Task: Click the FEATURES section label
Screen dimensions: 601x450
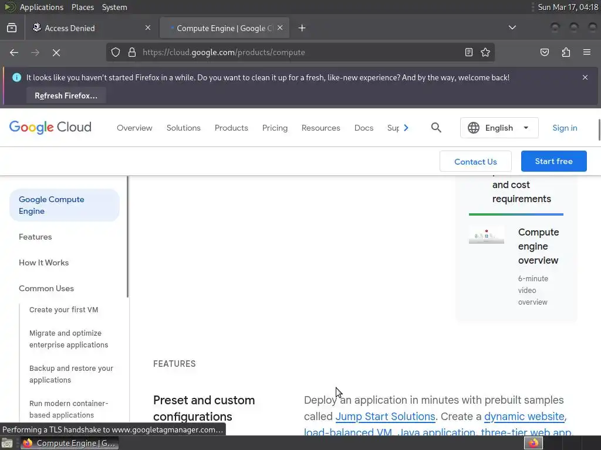Action: coord(174,363)
